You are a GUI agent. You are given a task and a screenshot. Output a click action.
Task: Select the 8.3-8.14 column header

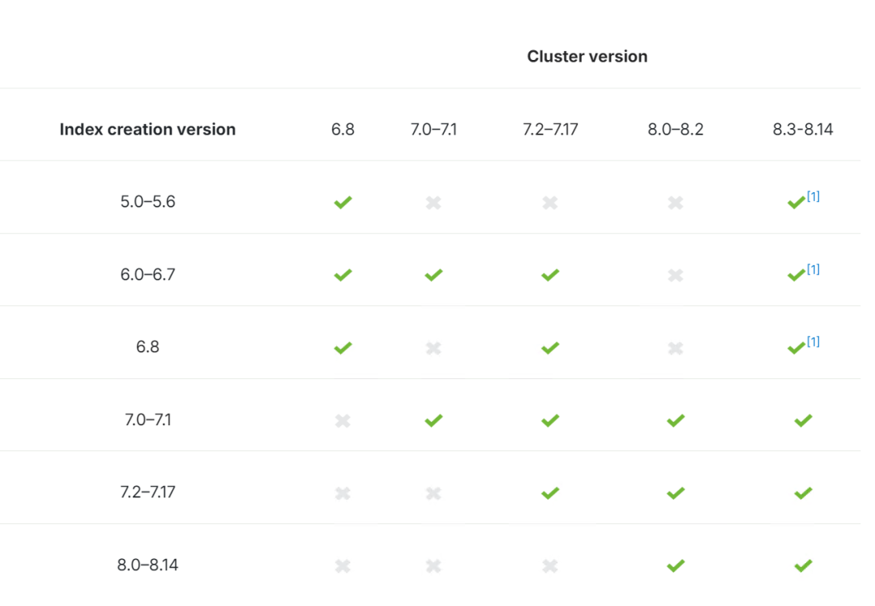pyautogui.click(x=802, y=130)
